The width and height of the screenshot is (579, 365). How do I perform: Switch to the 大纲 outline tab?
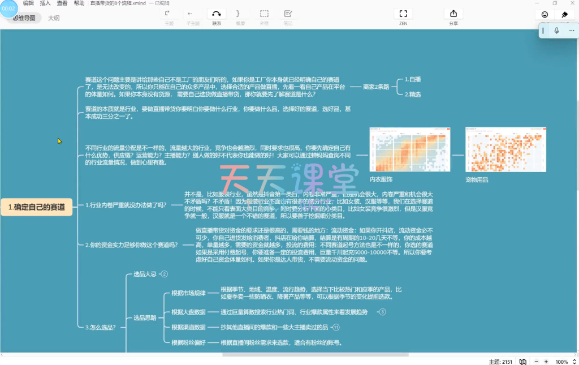pos(54,18)
